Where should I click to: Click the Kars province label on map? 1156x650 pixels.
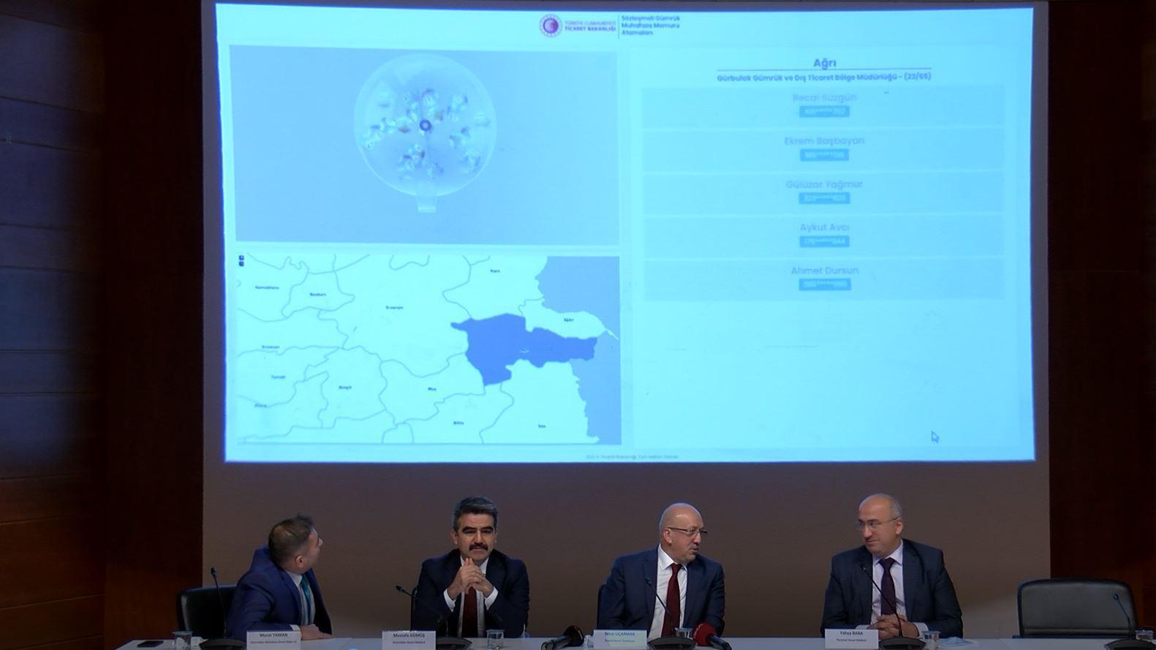494,271
